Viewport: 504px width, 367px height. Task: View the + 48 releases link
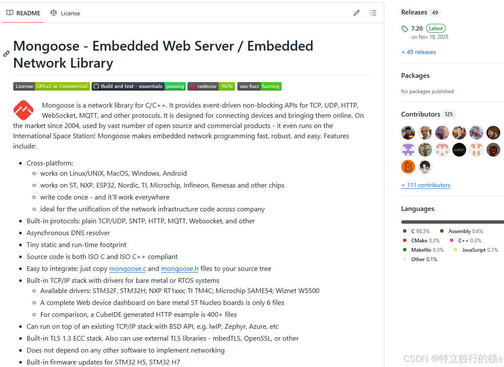click(419, 52)
